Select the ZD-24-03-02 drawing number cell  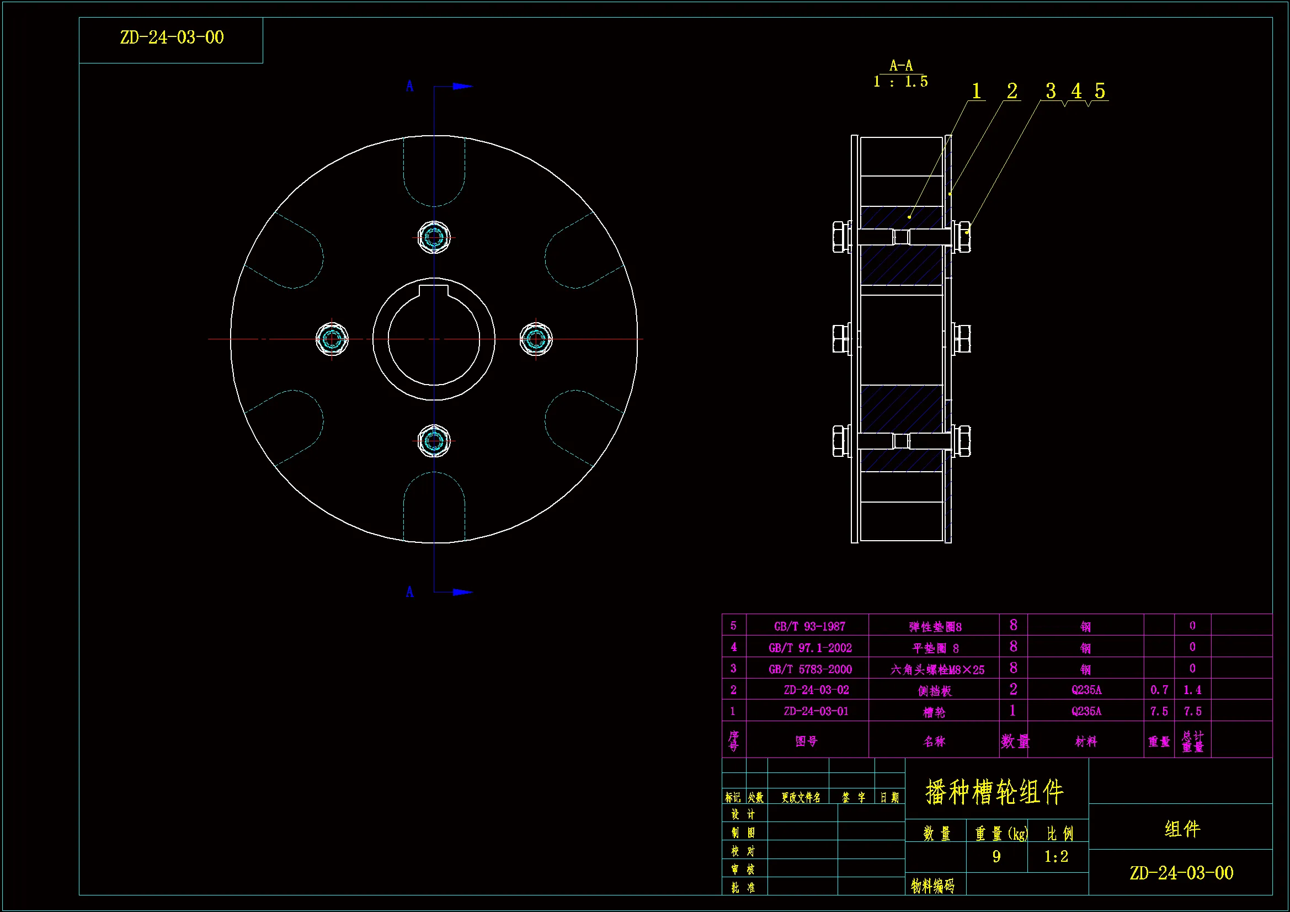tap(816, 690)
